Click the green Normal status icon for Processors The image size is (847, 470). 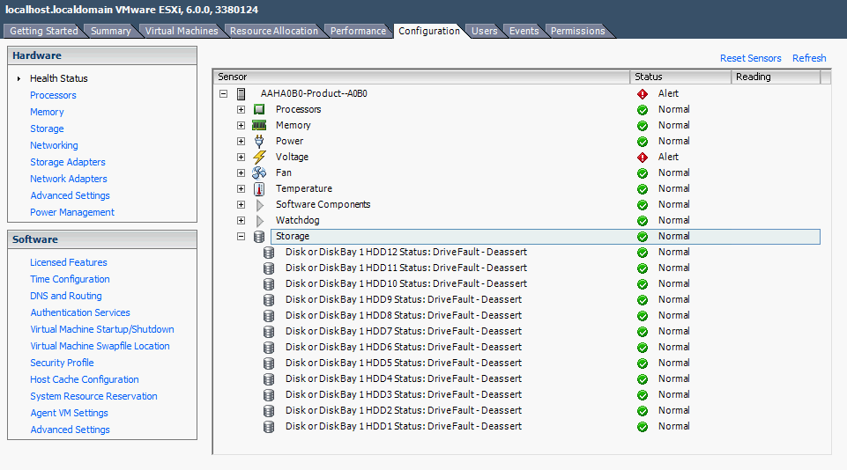point(643,109)
